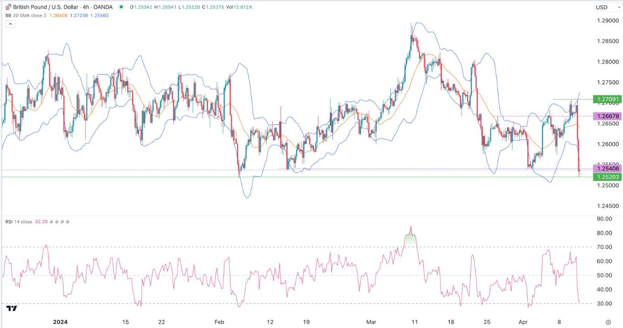Image resolution: width=623 pixels, height=328 pixels.
Task: Click the last crossed-circle icon in RSI legend
Action: coord(67,222)
